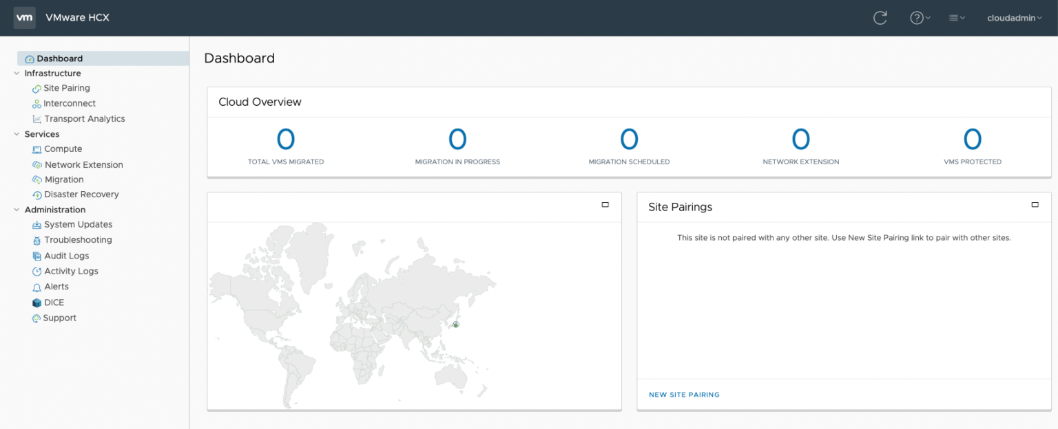
Task: Open the Network Extension service
Action: 83,164
